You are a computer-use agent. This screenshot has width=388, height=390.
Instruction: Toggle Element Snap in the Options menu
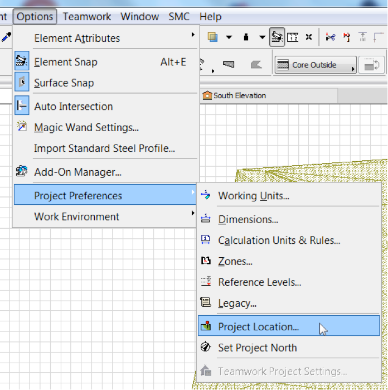(x=105, y=62)
